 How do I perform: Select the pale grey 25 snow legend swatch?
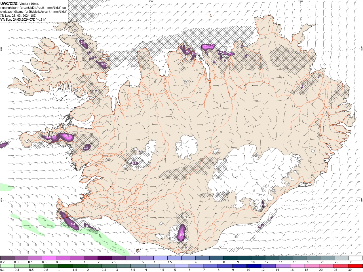(341, 258)
